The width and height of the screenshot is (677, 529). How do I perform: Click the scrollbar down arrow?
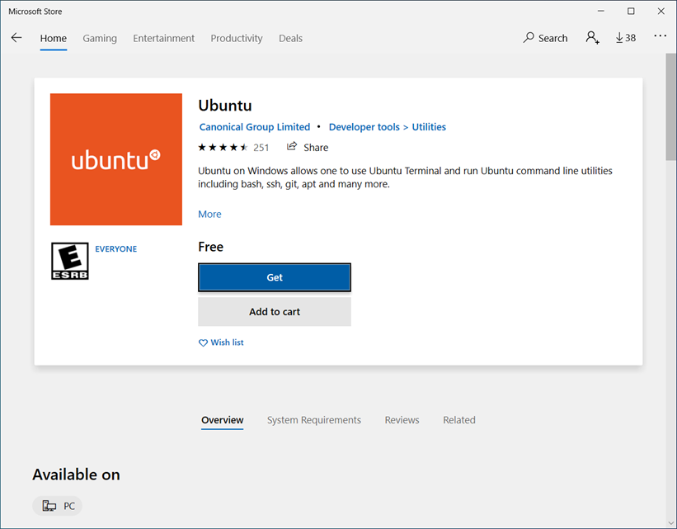(x=671, y=523)
